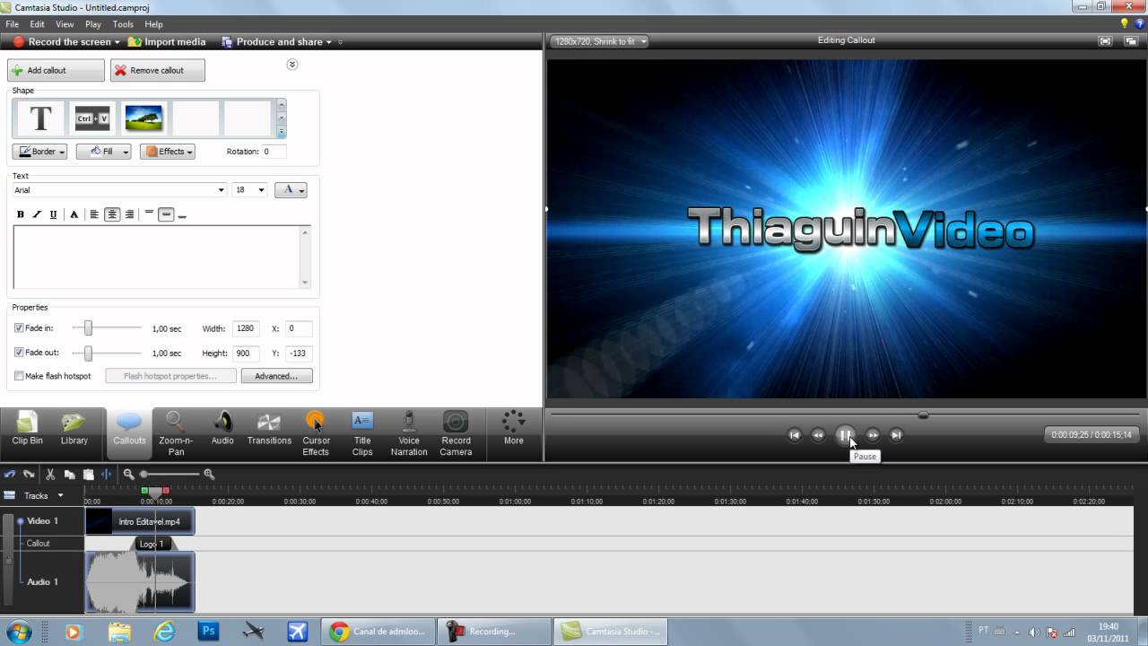Align callout text right
The image size is (1148, 646).
pos(130,214)
